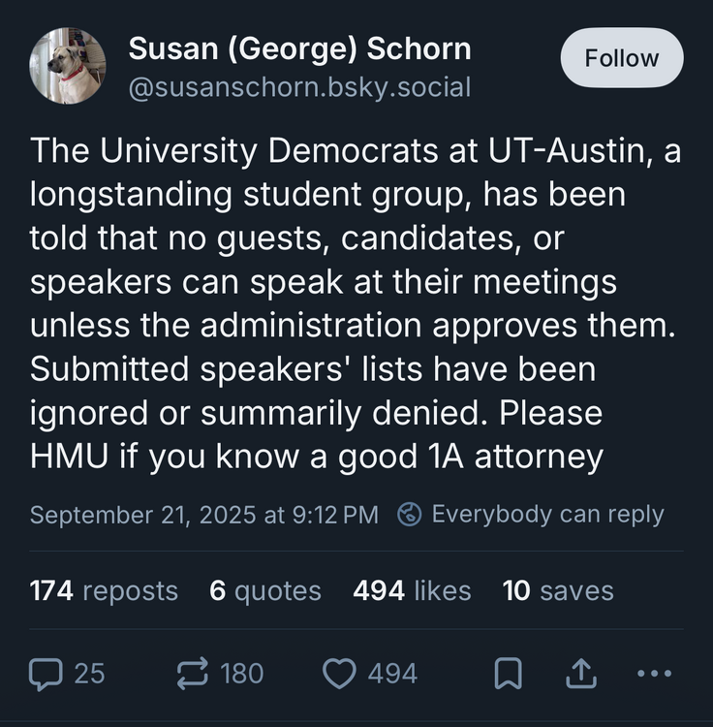This screenshot has width=713, height=727.
Task: Click the reply count number 25
Action: pyautogui.click(x=89, y=673)
